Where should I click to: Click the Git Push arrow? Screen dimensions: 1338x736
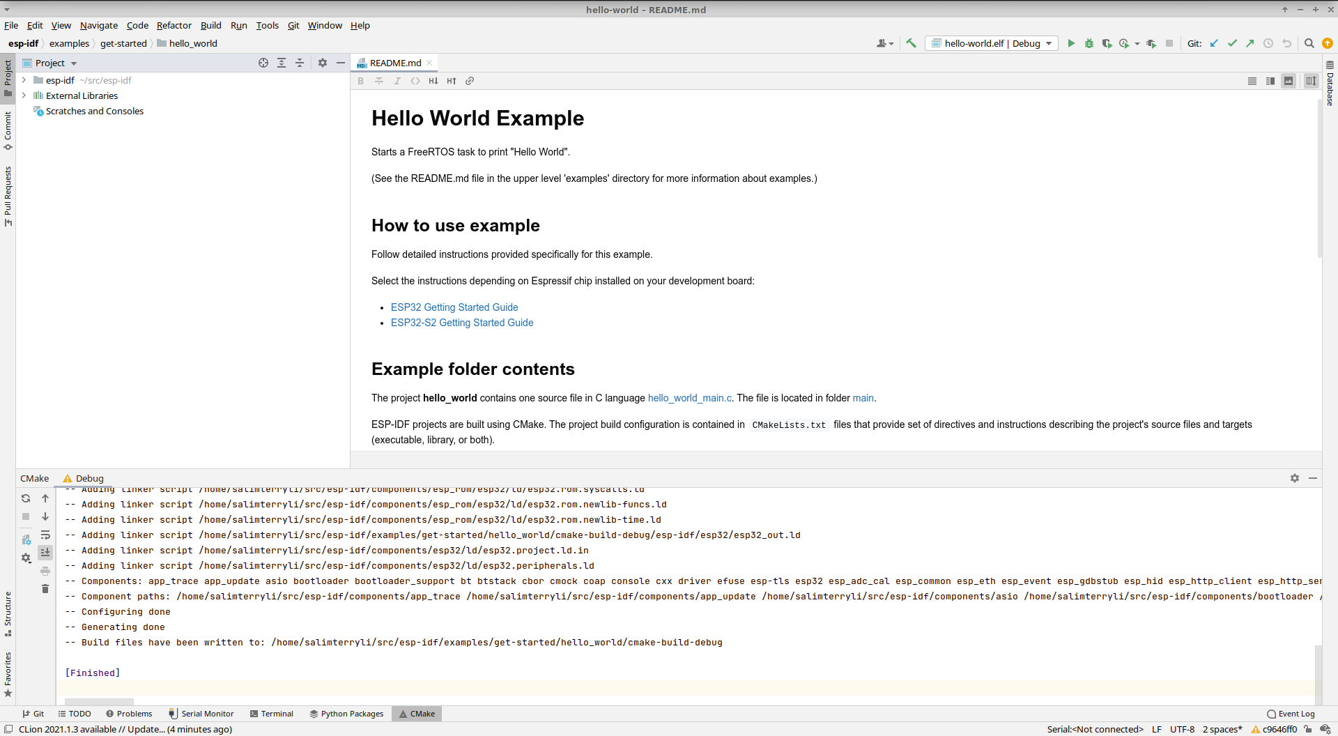pos(1250,43)
